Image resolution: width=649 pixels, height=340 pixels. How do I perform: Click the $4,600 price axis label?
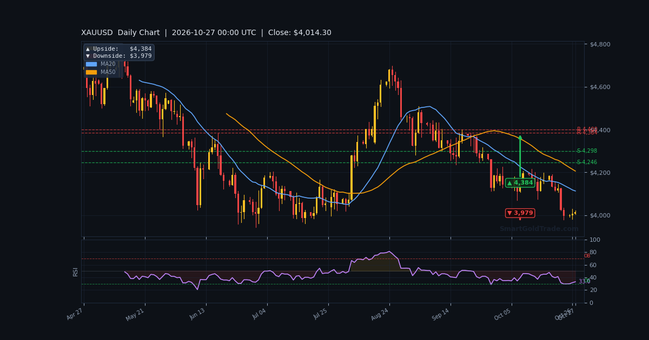[x=600, y=87]
